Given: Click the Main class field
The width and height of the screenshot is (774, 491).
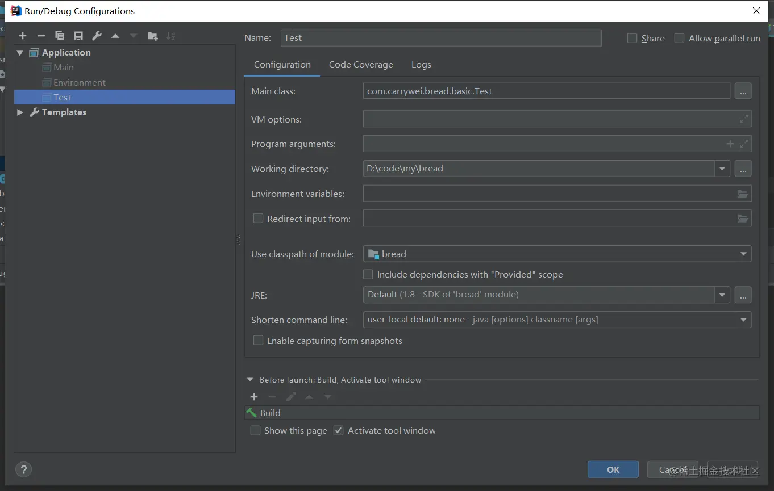Looking at the screenshot, I should (547, 91).
